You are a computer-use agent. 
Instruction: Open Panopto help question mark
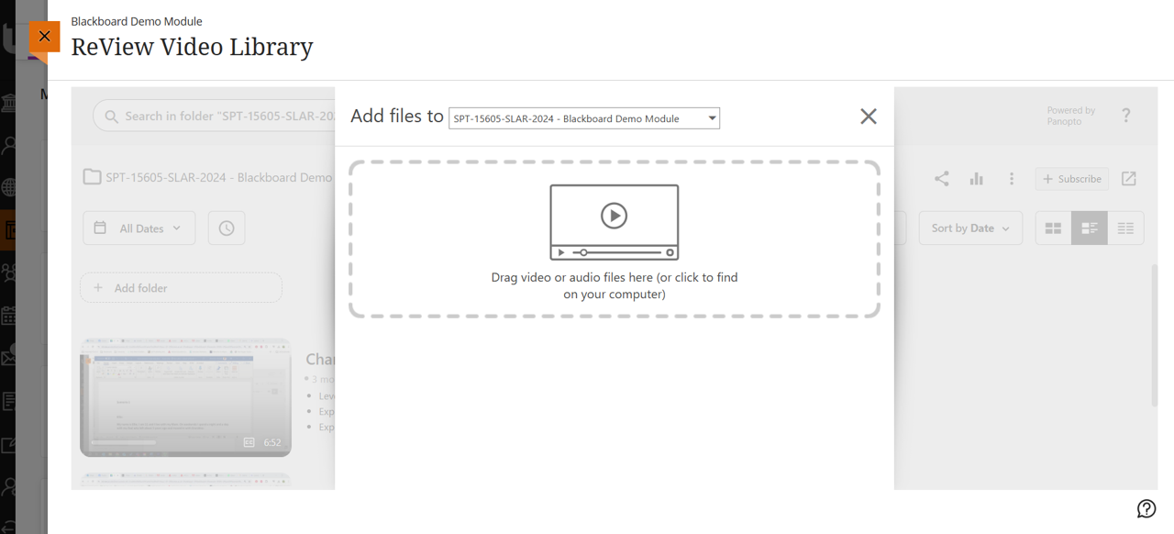(x=1126, y=116)
